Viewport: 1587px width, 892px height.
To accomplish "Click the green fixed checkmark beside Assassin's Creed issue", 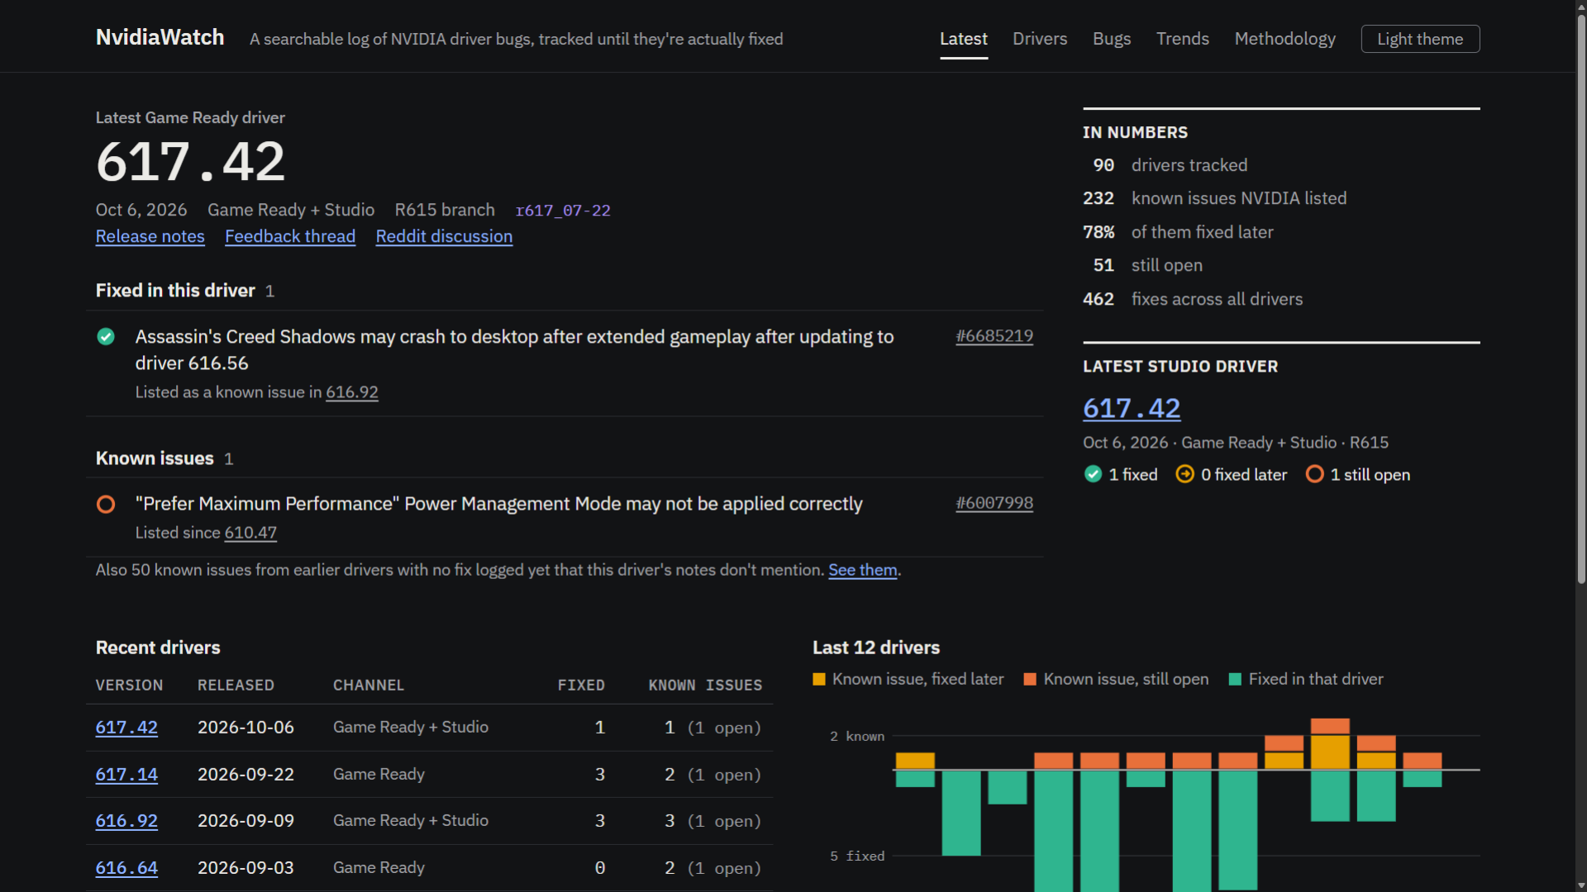I will click(x=106, y=336).
